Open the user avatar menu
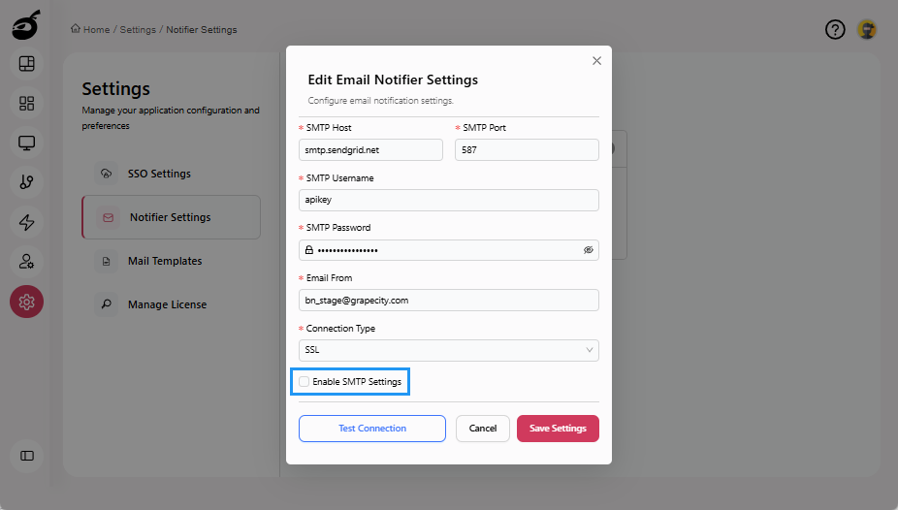This screenshot has width=898, height=510. tap(867, 29)
